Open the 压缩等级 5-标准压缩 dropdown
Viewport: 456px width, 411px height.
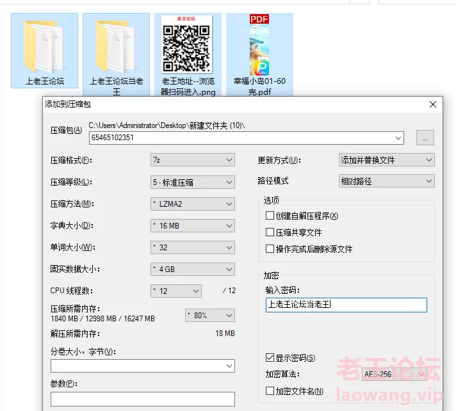(193, 182)
